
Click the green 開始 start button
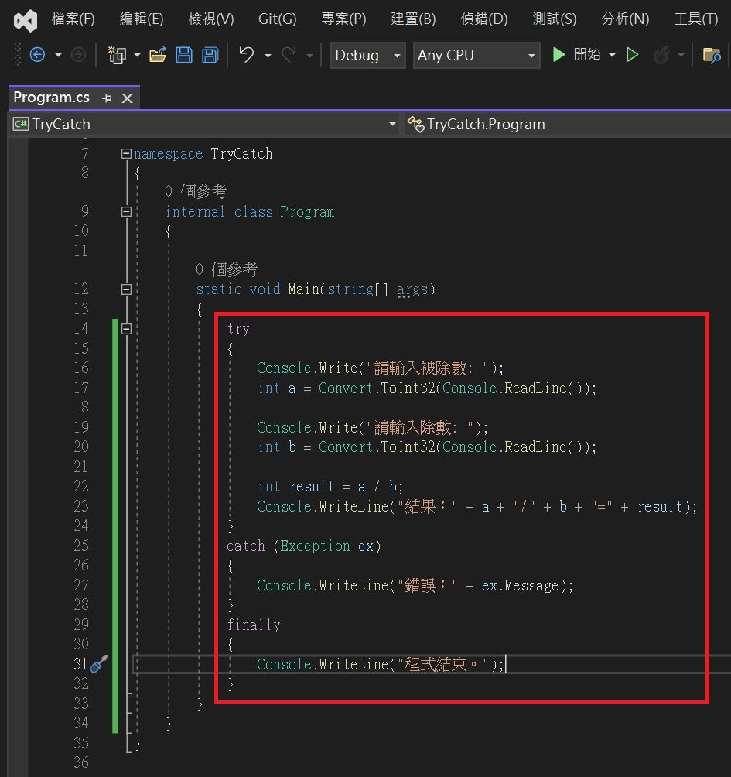(576, 54)
